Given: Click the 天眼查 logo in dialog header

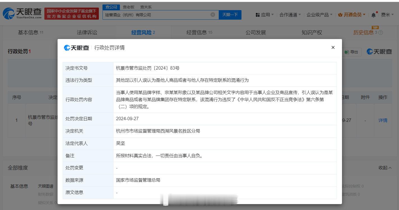Looking at the screenshot, I should coord(76,48).
